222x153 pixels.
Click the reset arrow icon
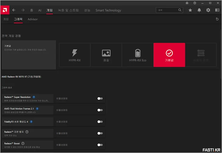(x=217, y=19)
